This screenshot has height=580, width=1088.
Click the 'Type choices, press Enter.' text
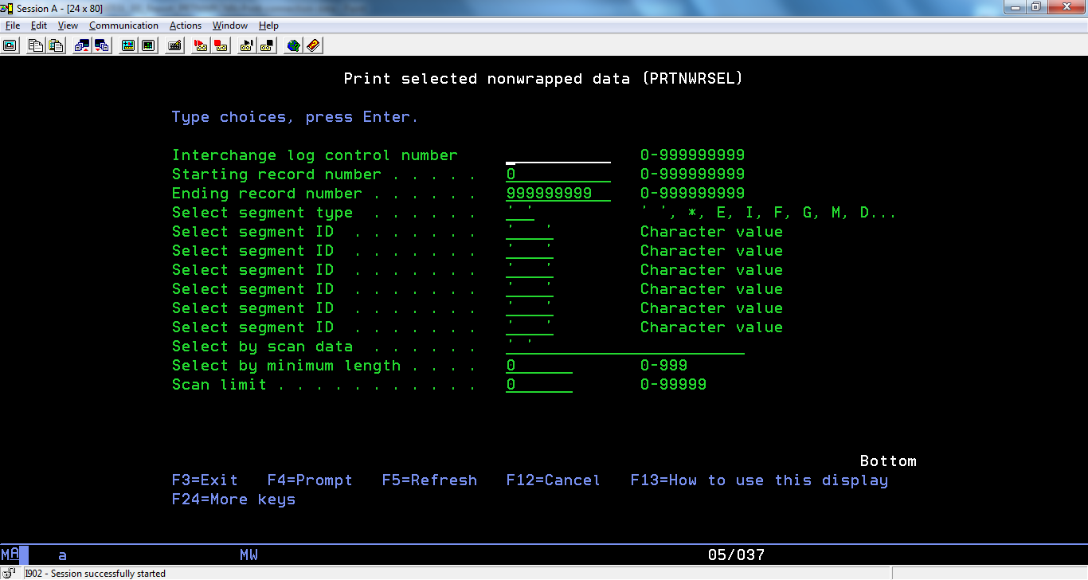295,117
